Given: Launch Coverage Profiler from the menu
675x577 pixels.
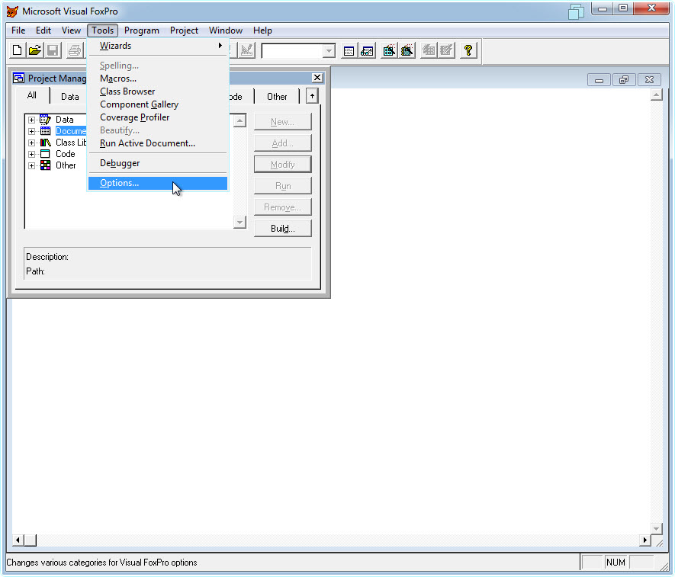Looking at the screenshot, I should click(x=158, y=117).
